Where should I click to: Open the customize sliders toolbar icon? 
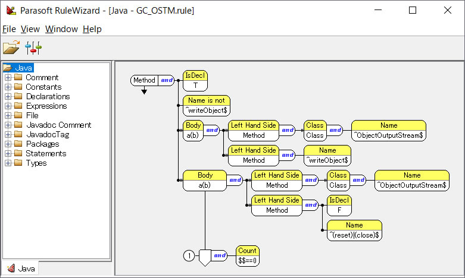tap(33, 48)
